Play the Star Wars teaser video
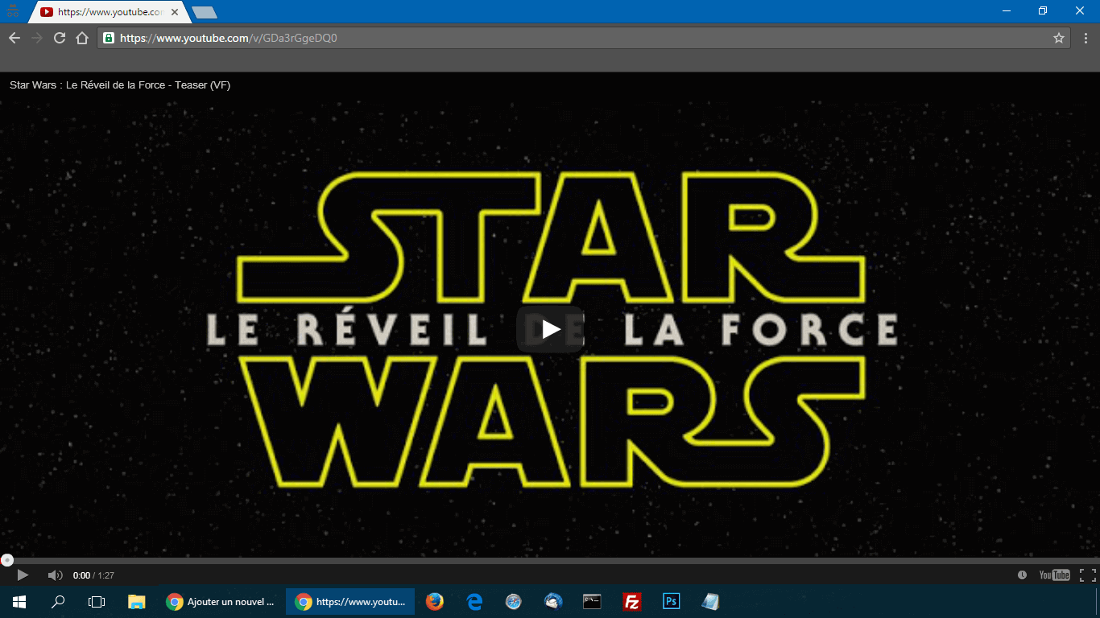Viewport: 1100px width, 618px height. tap(550, 329)
